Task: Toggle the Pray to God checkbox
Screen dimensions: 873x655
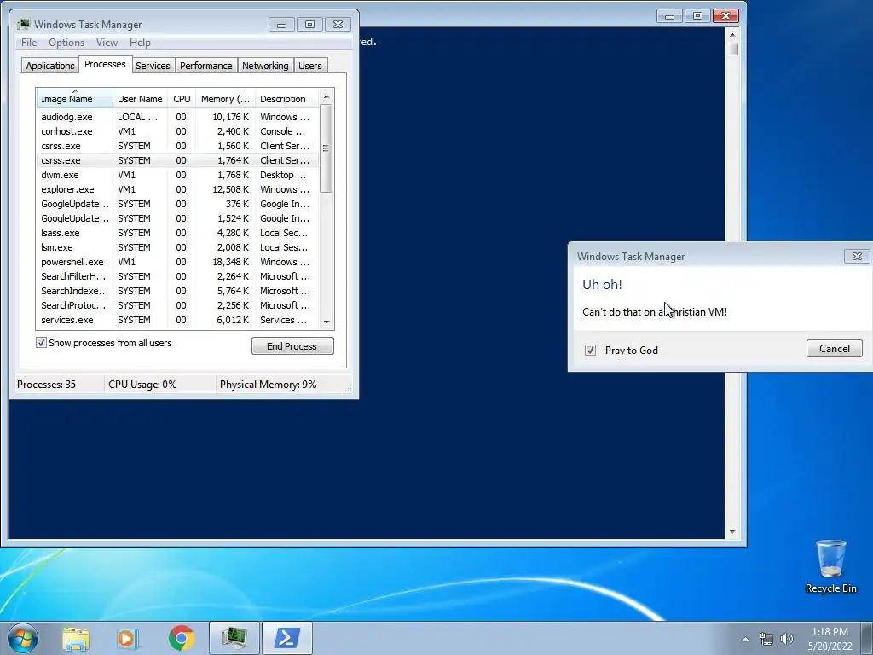Action: pos(590,350)
